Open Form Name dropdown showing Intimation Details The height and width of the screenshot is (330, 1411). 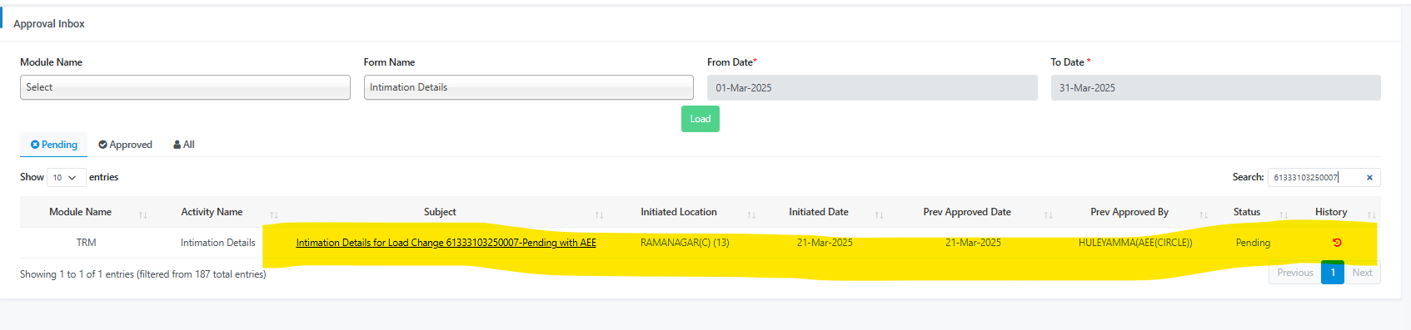click(x=528, y=87)
